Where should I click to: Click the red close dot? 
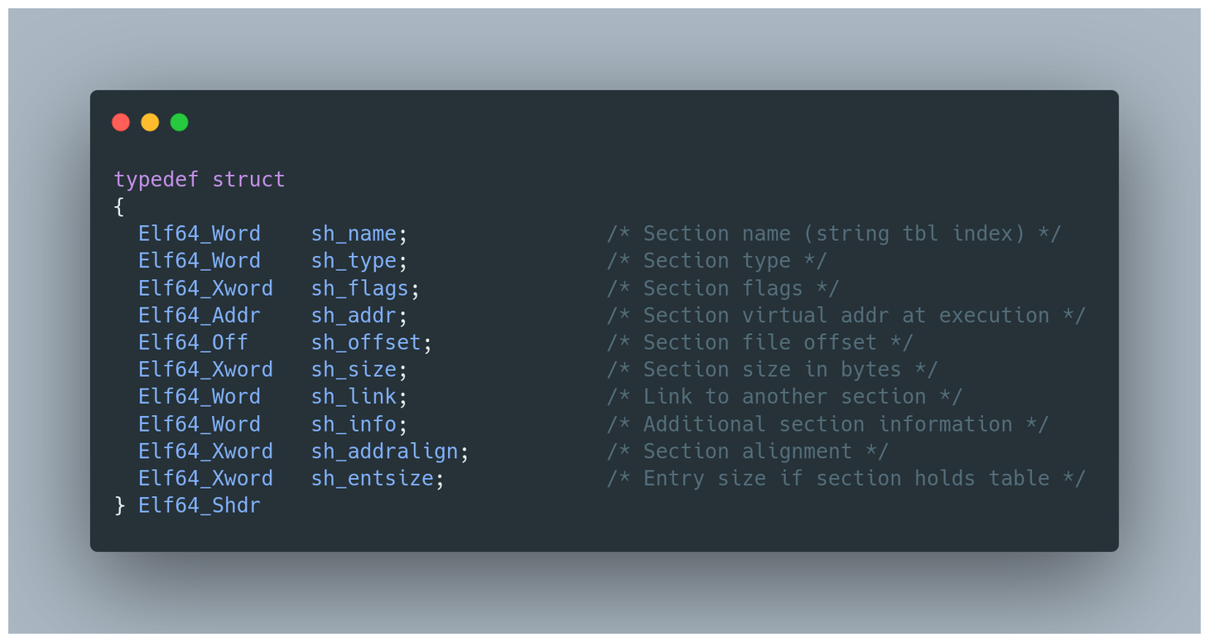[121, 123]
